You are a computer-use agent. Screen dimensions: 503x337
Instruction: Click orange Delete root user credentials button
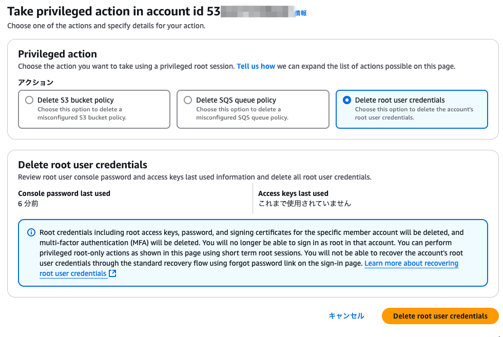click(440, 316)
